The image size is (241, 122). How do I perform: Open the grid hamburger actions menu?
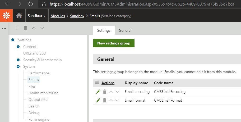click(x=97, y=83)
